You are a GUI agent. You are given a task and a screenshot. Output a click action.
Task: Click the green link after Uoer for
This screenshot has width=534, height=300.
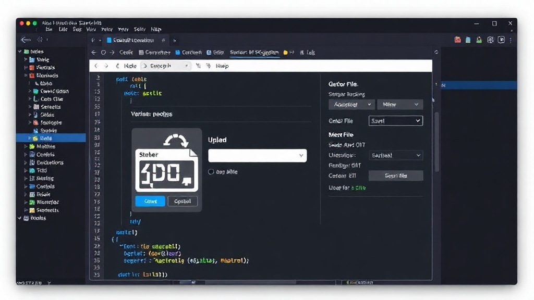pyautogui.click(x=358, y=187)
